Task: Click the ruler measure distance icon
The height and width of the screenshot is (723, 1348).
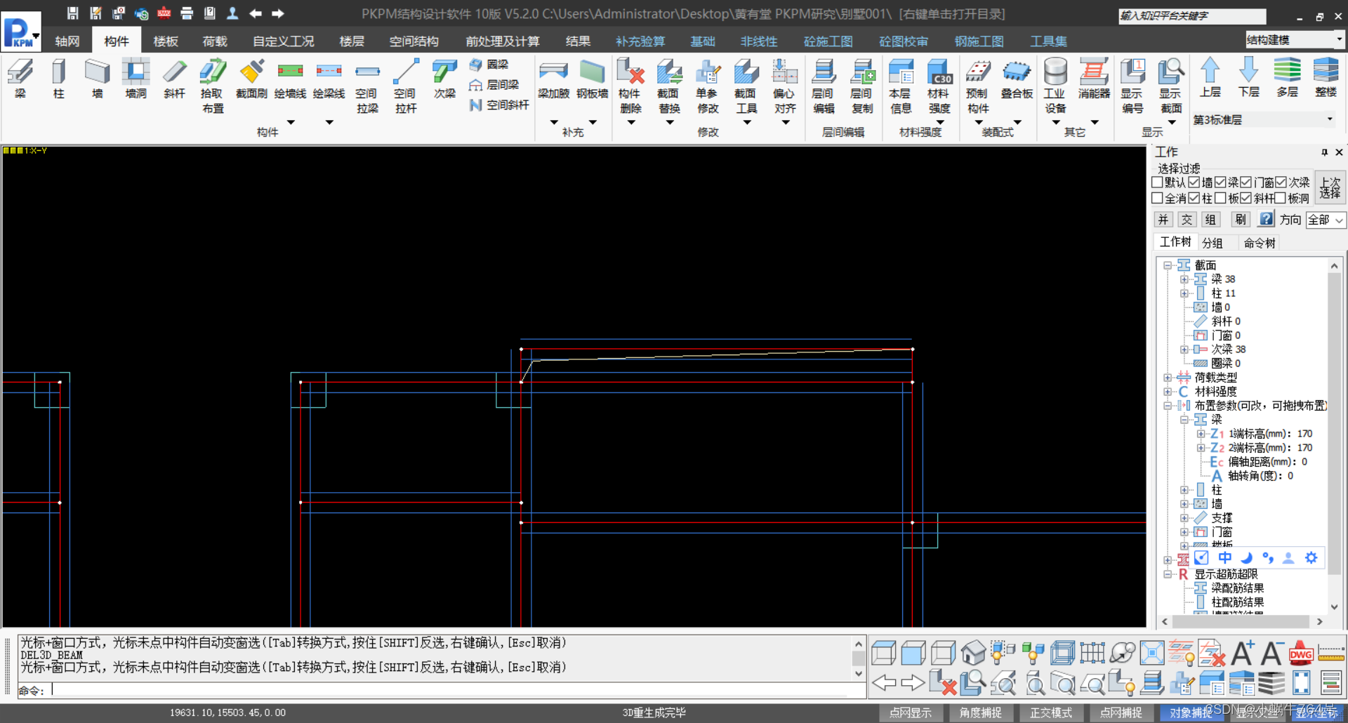Action: 1331,654
